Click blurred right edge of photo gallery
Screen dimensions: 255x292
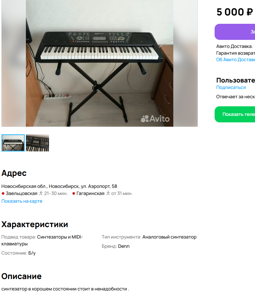(185, 63)
